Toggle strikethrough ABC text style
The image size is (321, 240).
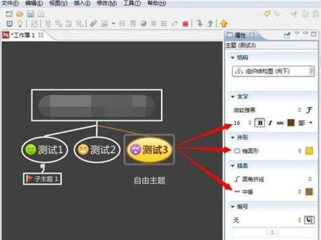pyautogui.click(x=280, y=123)
